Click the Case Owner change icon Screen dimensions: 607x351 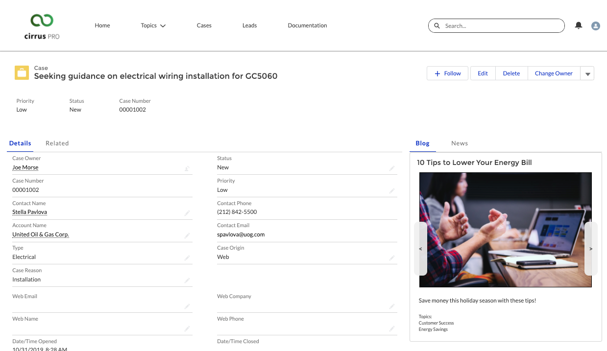187,168
